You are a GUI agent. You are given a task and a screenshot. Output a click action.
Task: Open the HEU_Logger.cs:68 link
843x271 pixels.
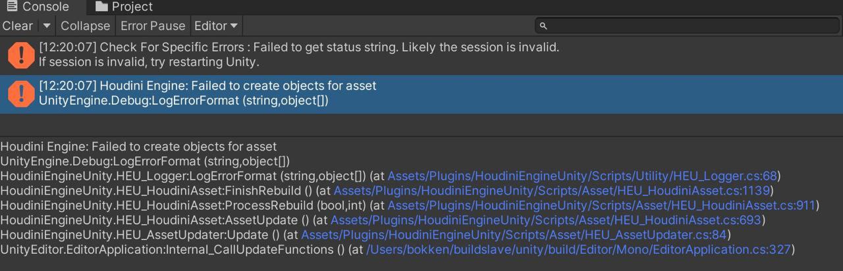pyautogui.click(x=583, y=176)
